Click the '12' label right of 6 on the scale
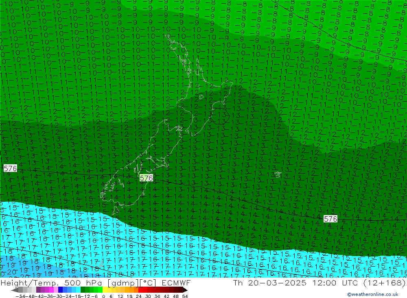 pos(120,296)
